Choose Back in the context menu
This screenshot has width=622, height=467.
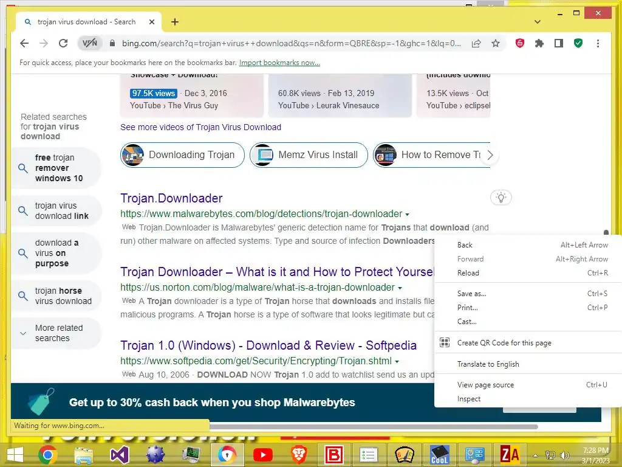pyautogui.click(x=528, y=245)
